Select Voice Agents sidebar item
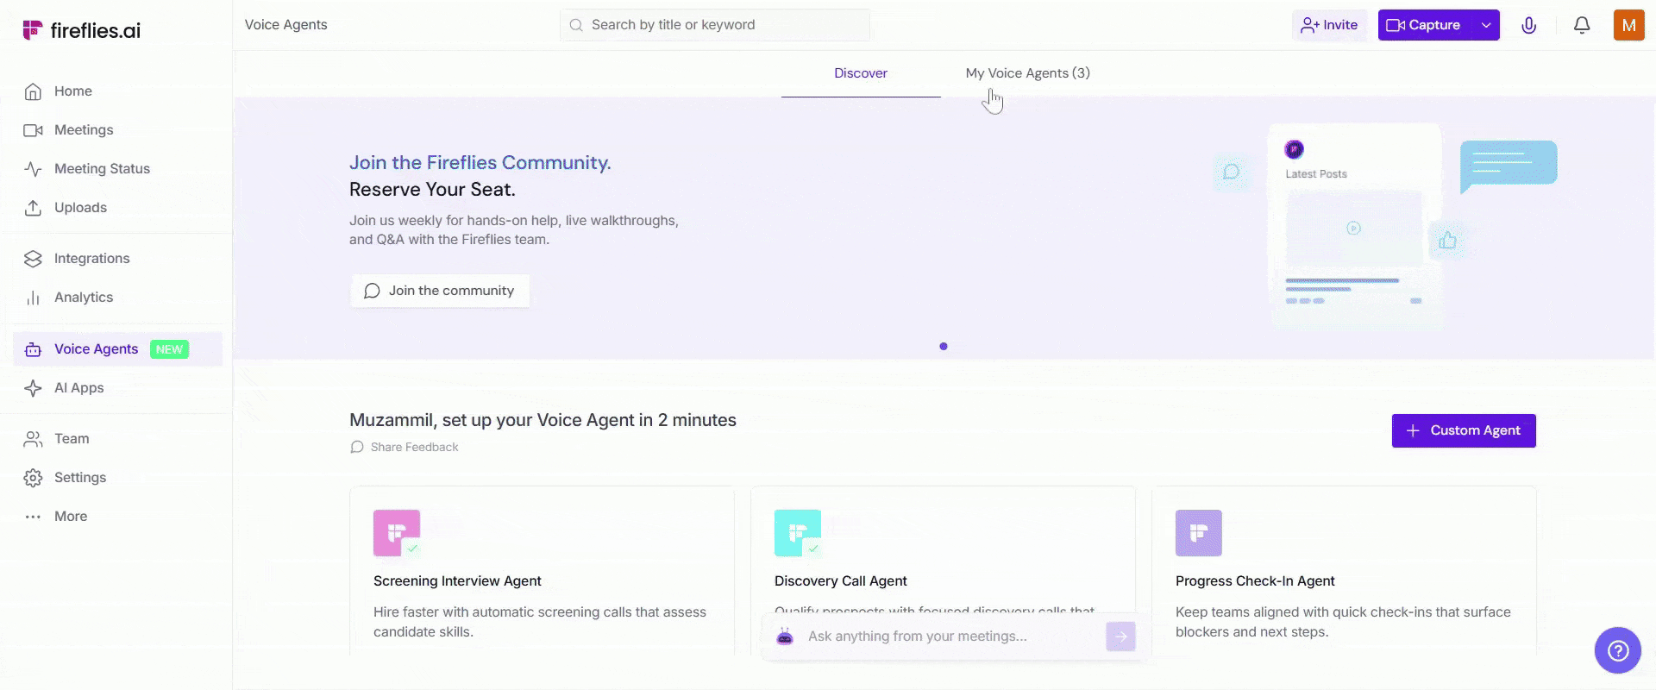 (x=117, y=349)
